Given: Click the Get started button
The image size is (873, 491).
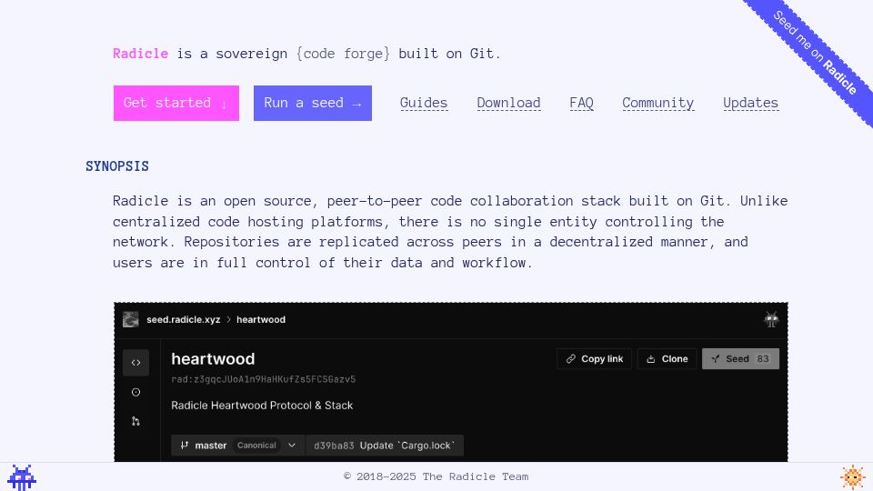Looking at the screenshot, I should tap(176, 103).
